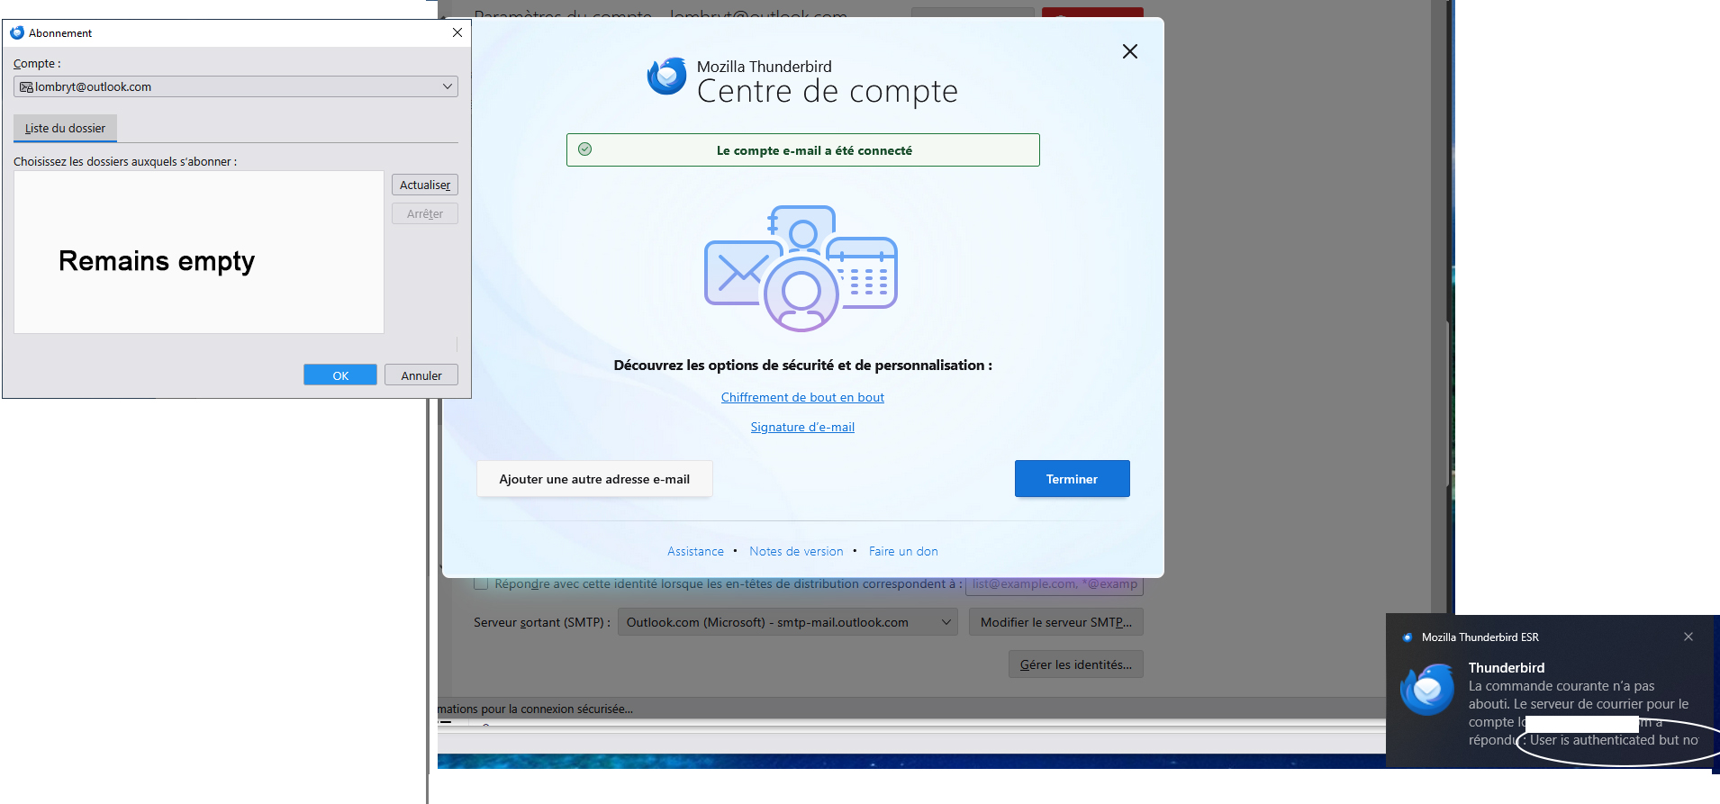
Task: Click the Terminer button
Action: (1072, 479)
